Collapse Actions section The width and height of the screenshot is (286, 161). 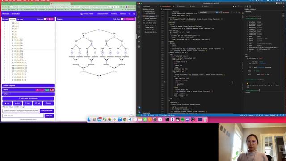[28, 94]
